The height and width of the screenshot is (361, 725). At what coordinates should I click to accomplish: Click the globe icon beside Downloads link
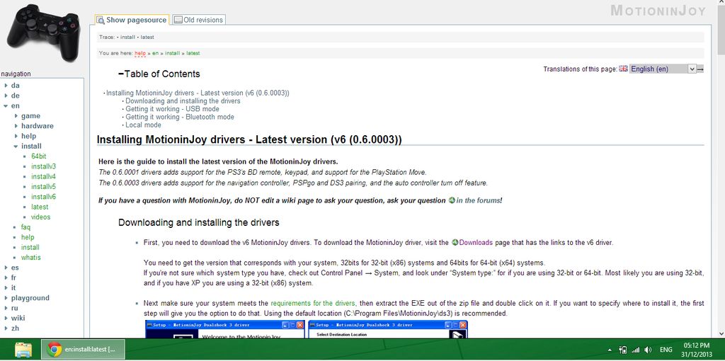(x=455, y=242)
